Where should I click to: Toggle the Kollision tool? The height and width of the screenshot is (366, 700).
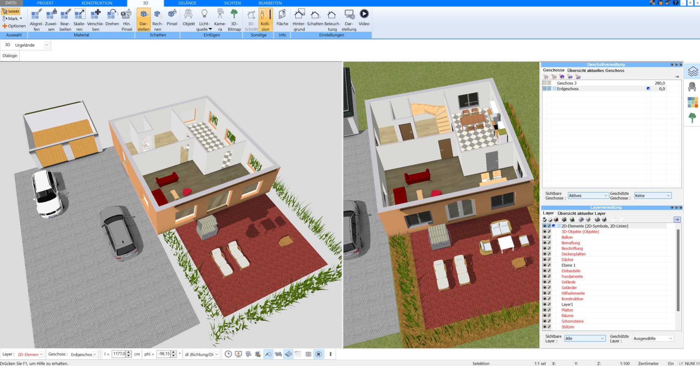[265, 20]
